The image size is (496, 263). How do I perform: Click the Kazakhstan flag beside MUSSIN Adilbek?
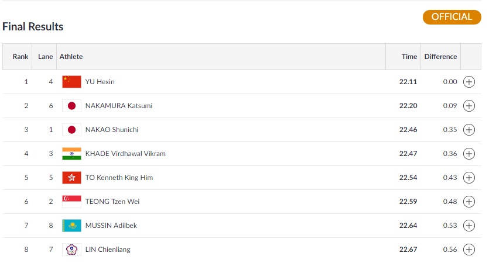point(71,226)
